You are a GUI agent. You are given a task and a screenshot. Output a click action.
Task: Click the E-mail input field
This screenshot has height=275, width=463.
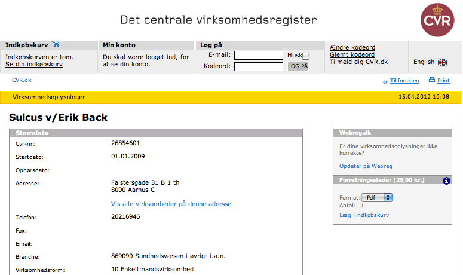[x=258, y=55]
